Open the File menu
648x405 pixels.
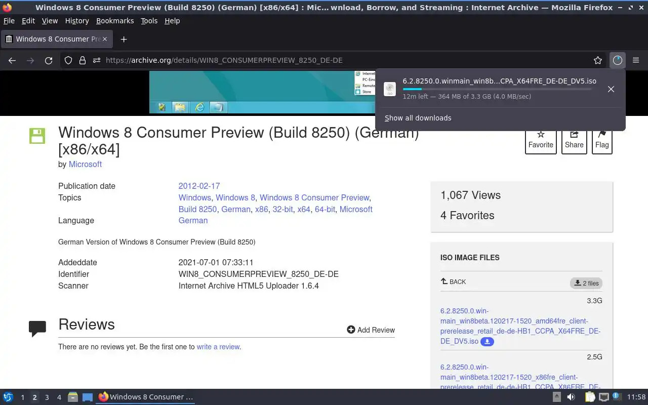[9, 21]
